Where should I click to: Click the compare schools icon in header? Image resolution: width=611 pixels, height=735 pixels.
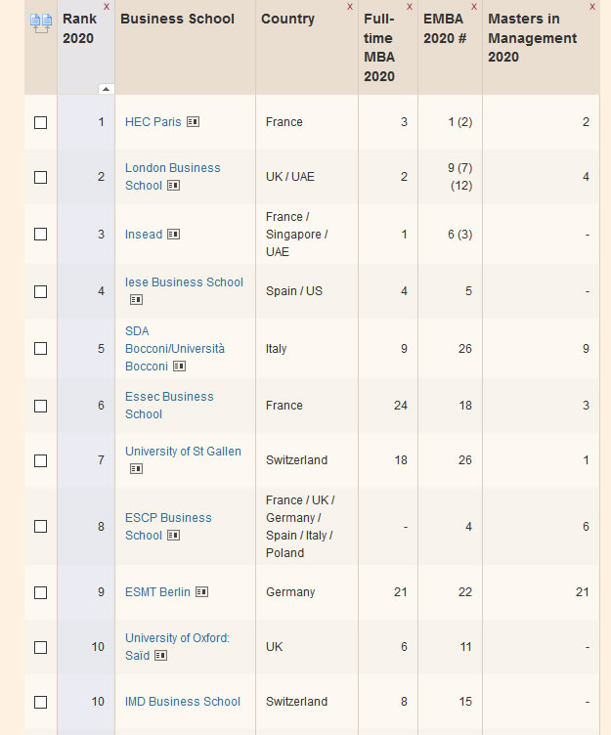click(41, 23)
